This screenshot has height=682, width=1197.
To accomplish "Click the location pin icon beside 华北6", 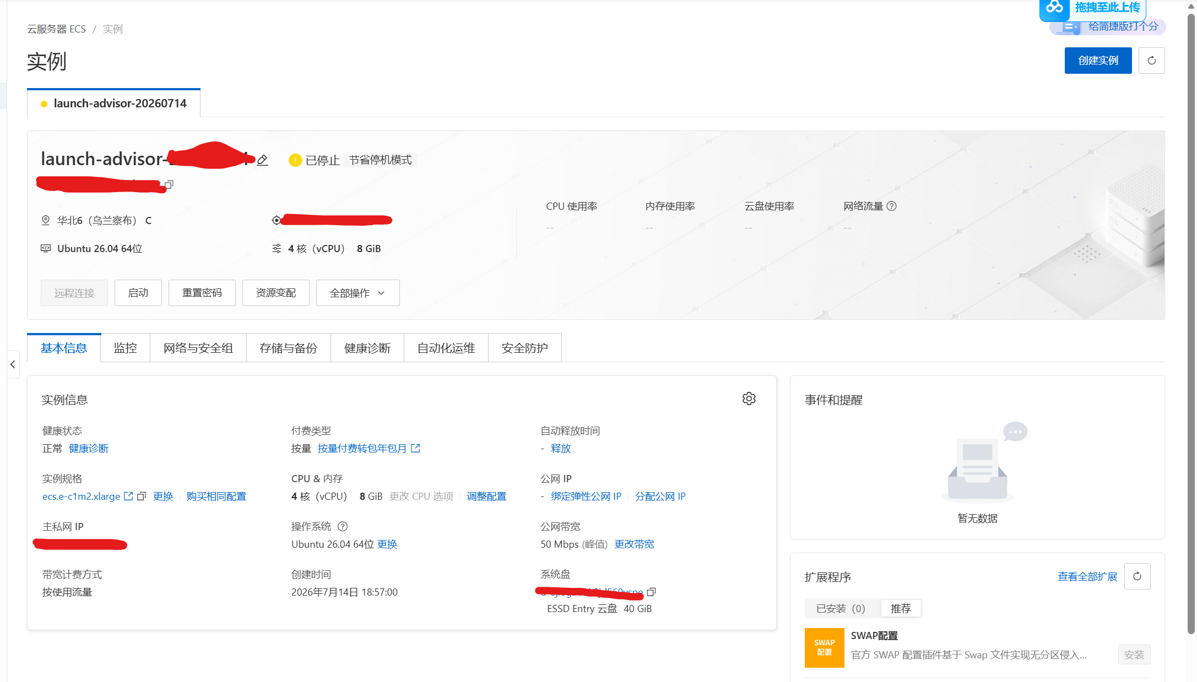I will pos(46,220).
